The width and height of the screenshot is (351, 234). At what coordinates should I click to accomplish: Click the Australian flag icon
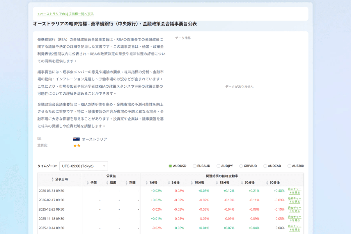point(76,139)
